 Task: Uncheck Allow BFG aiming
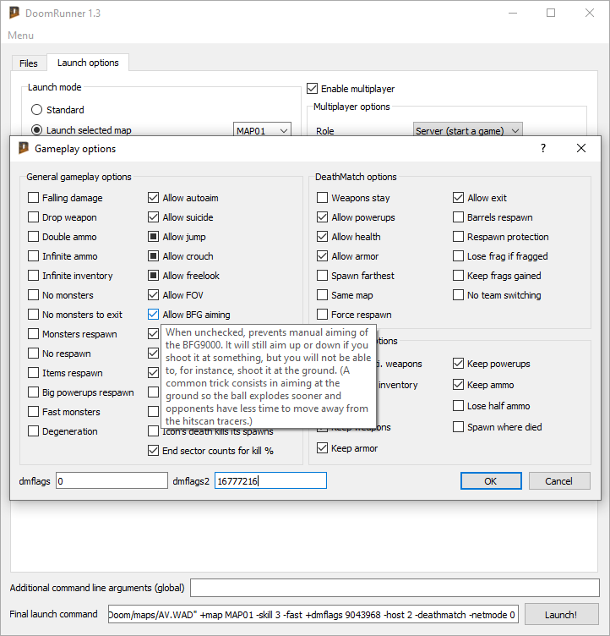tap(153, 315)
